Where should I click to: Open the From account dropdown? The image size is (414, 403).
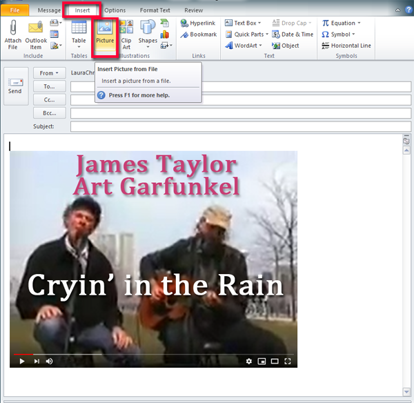point(50,73)
